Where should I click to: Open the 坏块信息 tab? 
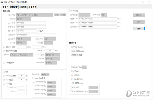point(32,7)
